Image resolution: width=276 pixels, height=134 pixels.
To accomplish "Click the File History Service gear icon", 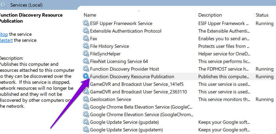I will point(86,46).
